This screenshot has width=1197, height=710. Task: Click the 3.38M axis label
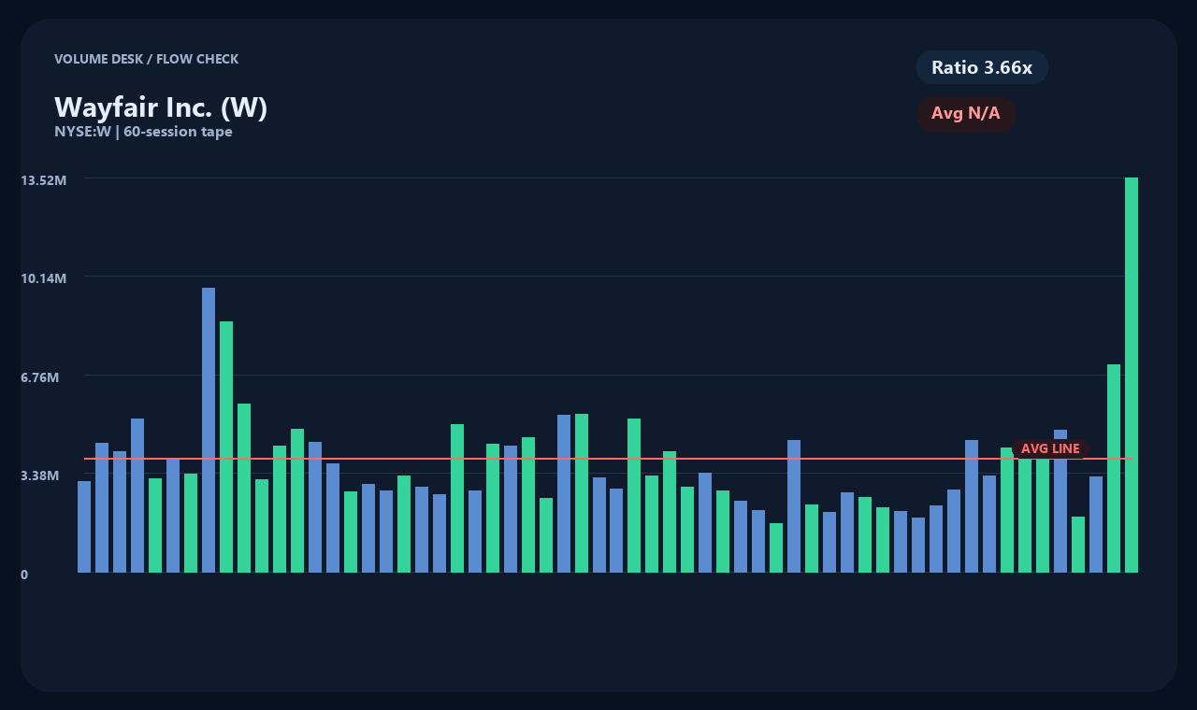pyautogui.click(x=40, y=476)
